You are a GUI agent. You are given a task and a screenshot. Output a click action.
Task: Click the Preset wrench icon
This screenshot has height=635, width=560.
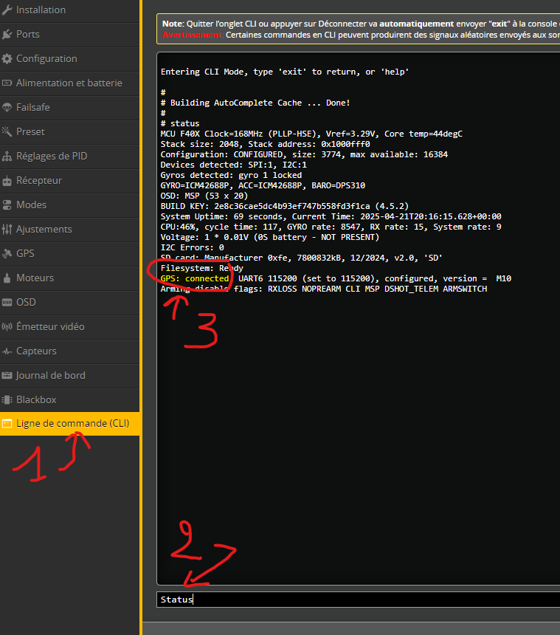pyautogui.click(x=7, y=132)
